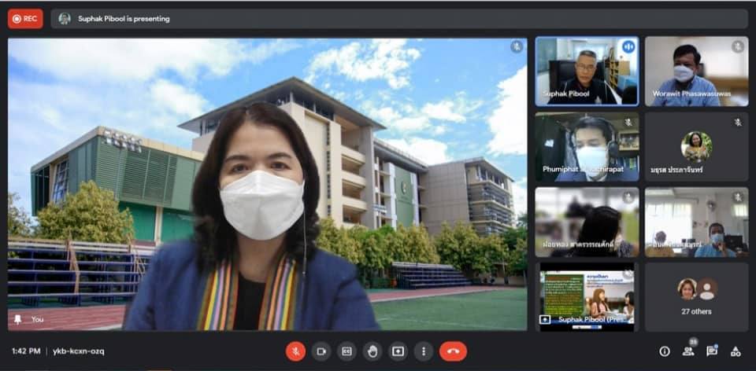
Task: Click the pin icon beside You label
Action: click(x=17, y=320)
